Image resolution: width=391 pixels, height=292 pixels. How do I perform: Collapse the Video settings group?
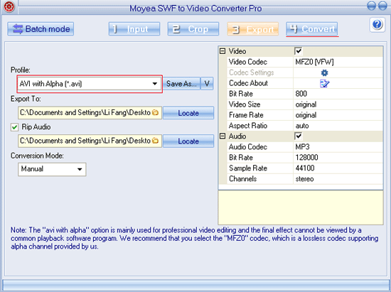point(223,51)
